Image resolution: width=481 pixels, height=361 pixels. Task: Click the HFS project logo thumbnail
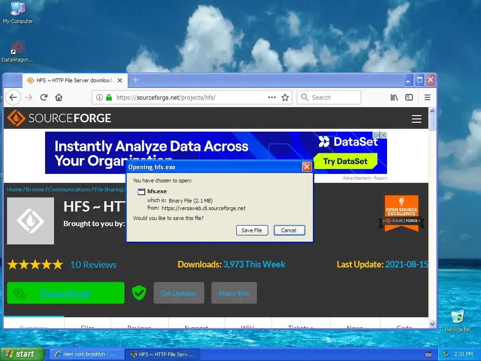(x=31, y=221)
